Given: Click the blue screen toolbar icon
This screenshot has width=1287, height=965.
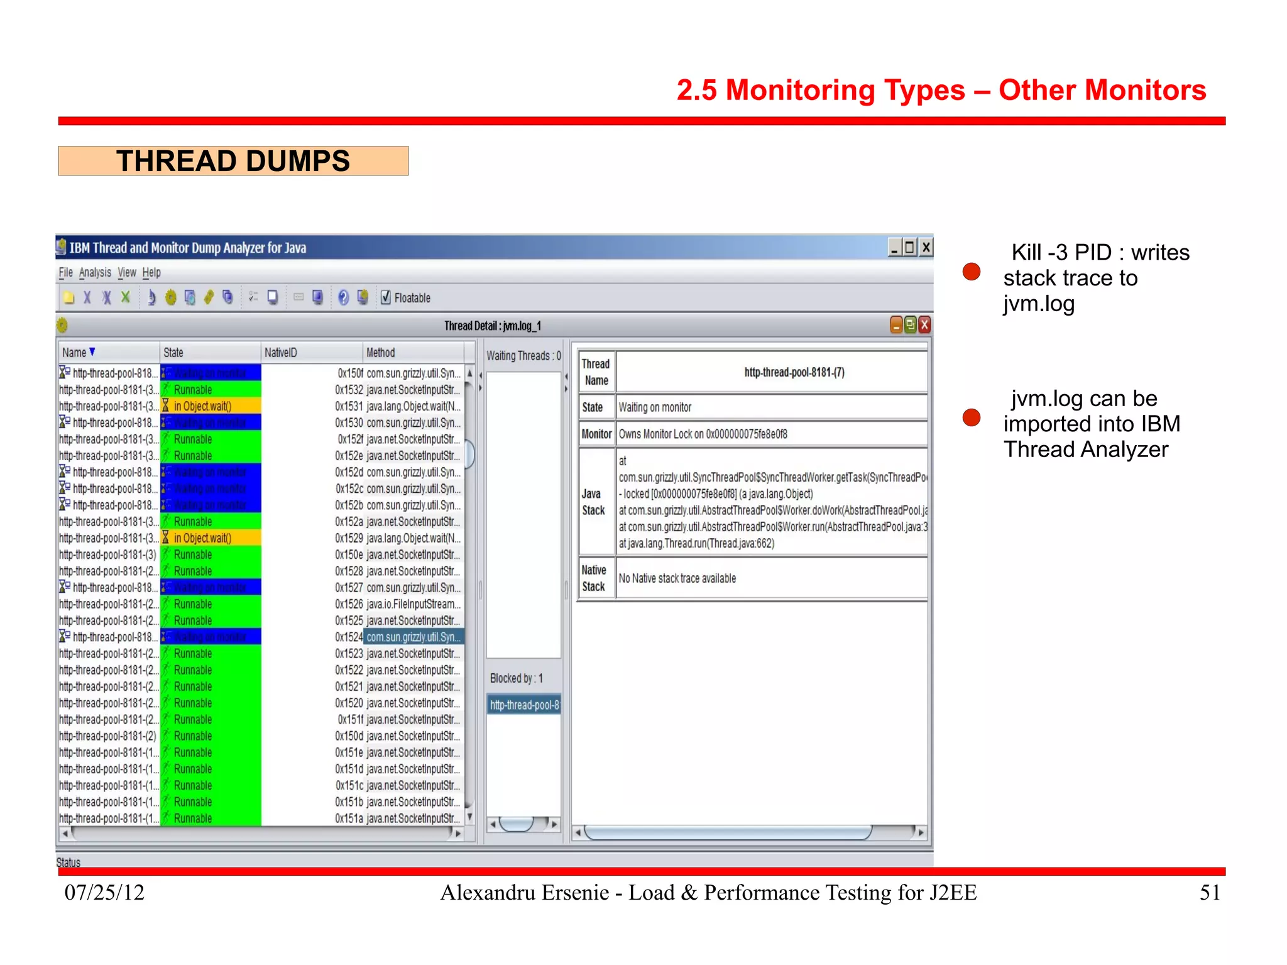Looking at the screenshot, I should (318, 297).
